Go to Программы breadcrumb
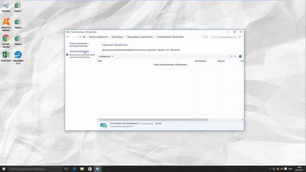The height and width of the screenshot is (172, 306). point(117,37)
